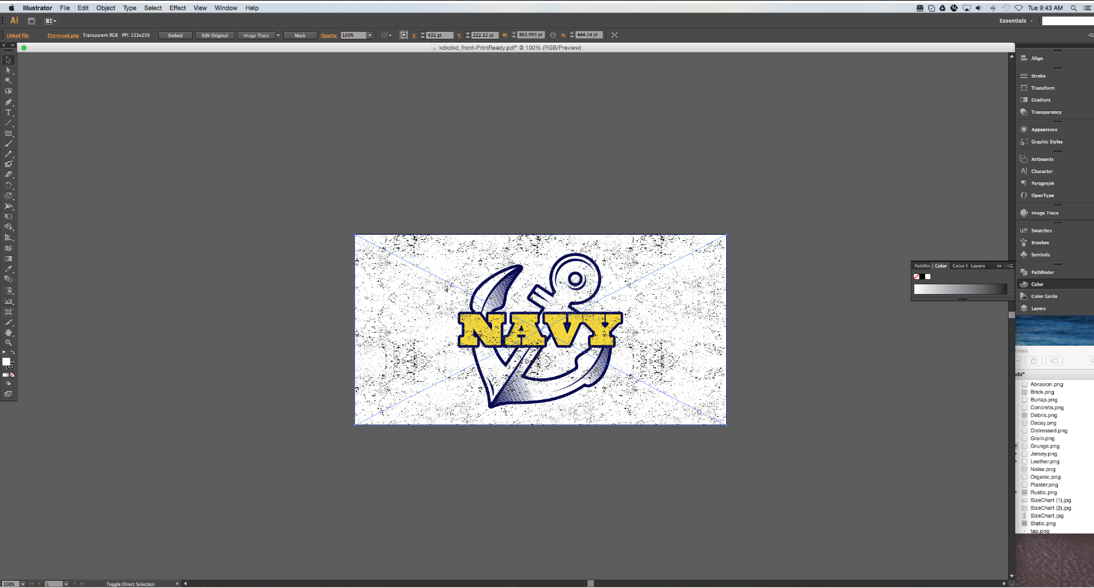
Task: Select the Type tool in the toolbar
Action: pyautogui.click(x=8, y=111)
